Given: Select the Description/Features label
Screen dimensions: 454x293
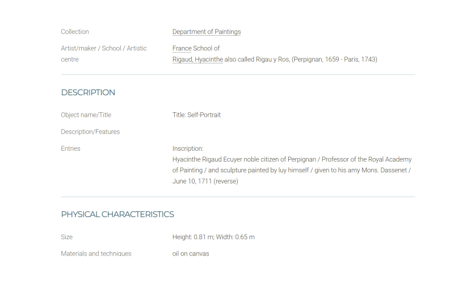Looking at the screenshot, I should [x=90, y=132].
